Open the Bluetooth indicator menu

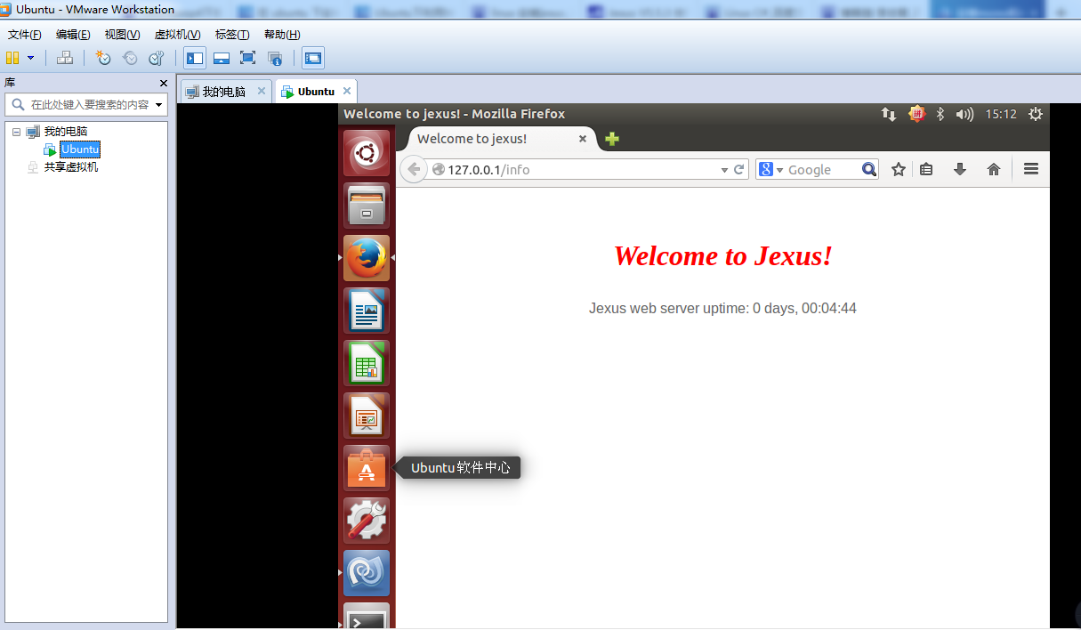point(940,114)
